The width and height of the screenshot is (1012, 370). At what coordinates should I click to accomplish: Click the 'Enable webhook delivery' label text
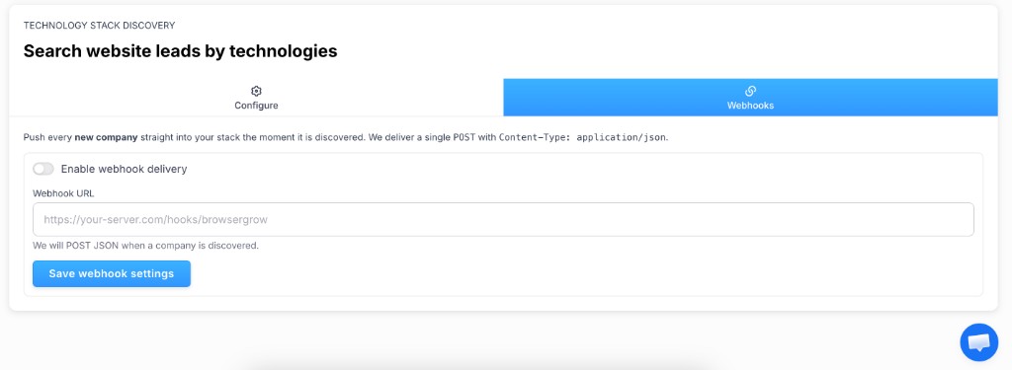coord(124,169)
